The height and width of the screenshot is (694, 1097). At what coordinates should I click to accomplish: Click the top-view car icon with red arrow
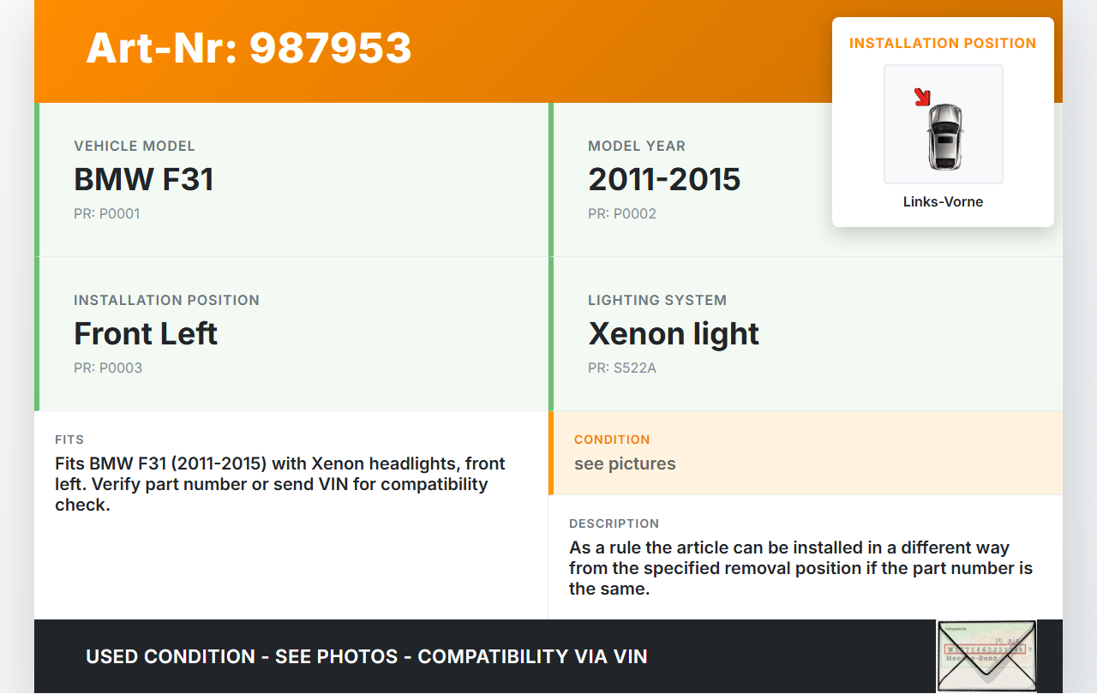[x=943, y=124]
